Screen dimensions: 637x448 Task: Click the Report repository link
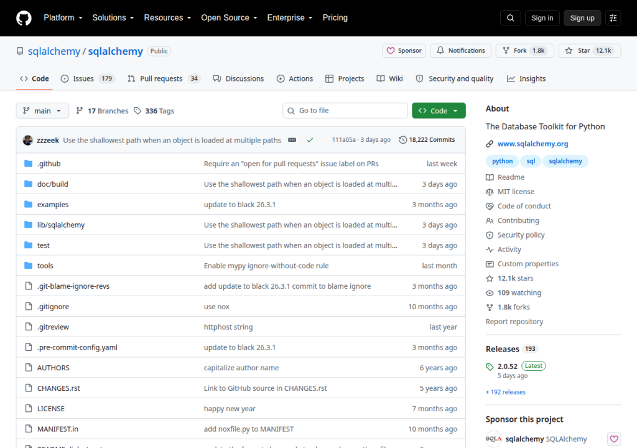point(514,322)
